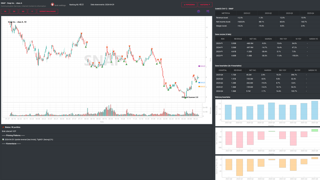
Task: Click the Ranking RS: 40.0 value
Action: [x=76, y=5]
